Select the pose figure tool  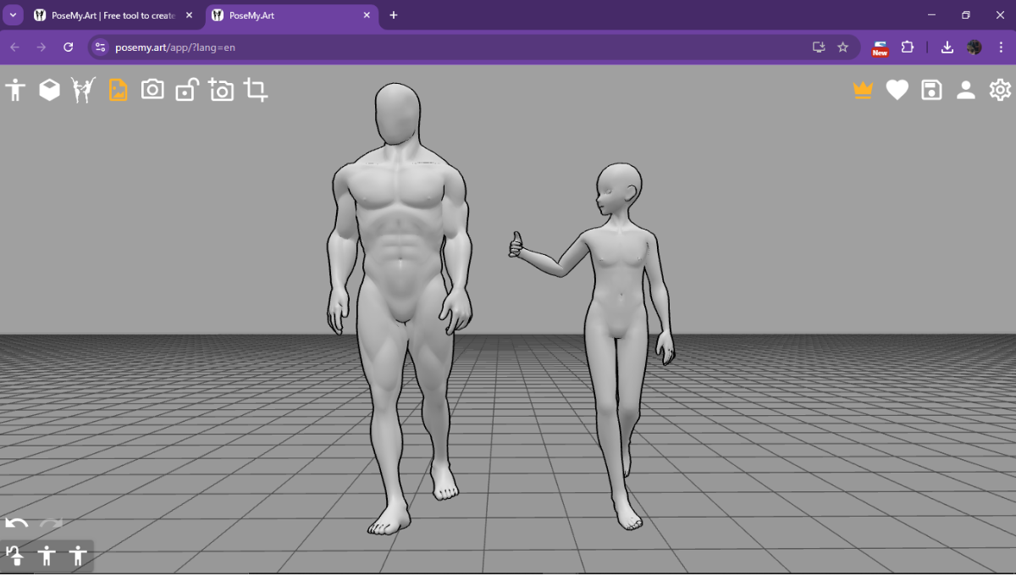(15, 89)
